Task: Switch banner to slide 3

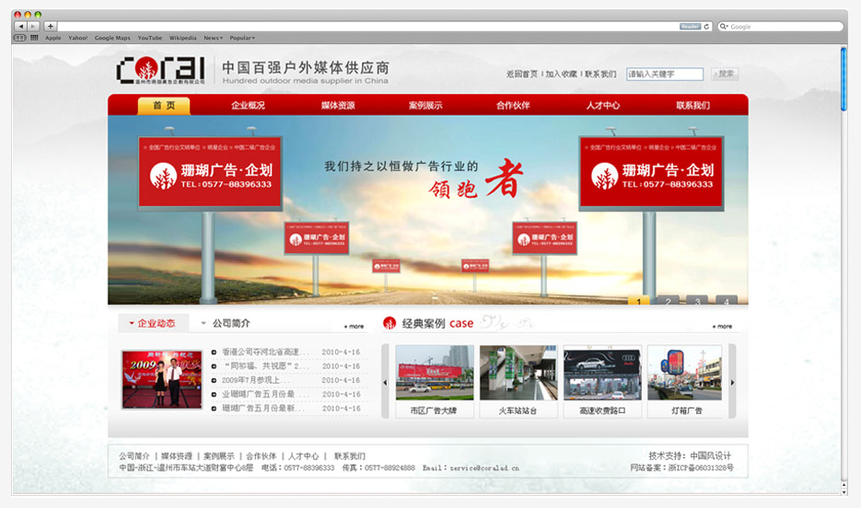Action: coord(697,300)
